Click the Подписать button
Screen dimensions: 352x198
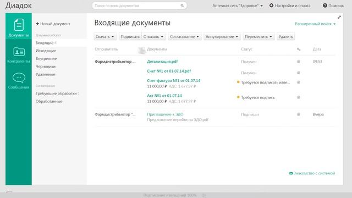click(x=130, y=37)
